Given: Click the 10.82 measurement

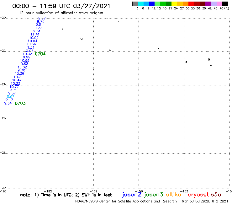Looking at the screenshot, I should pos(22,67).
